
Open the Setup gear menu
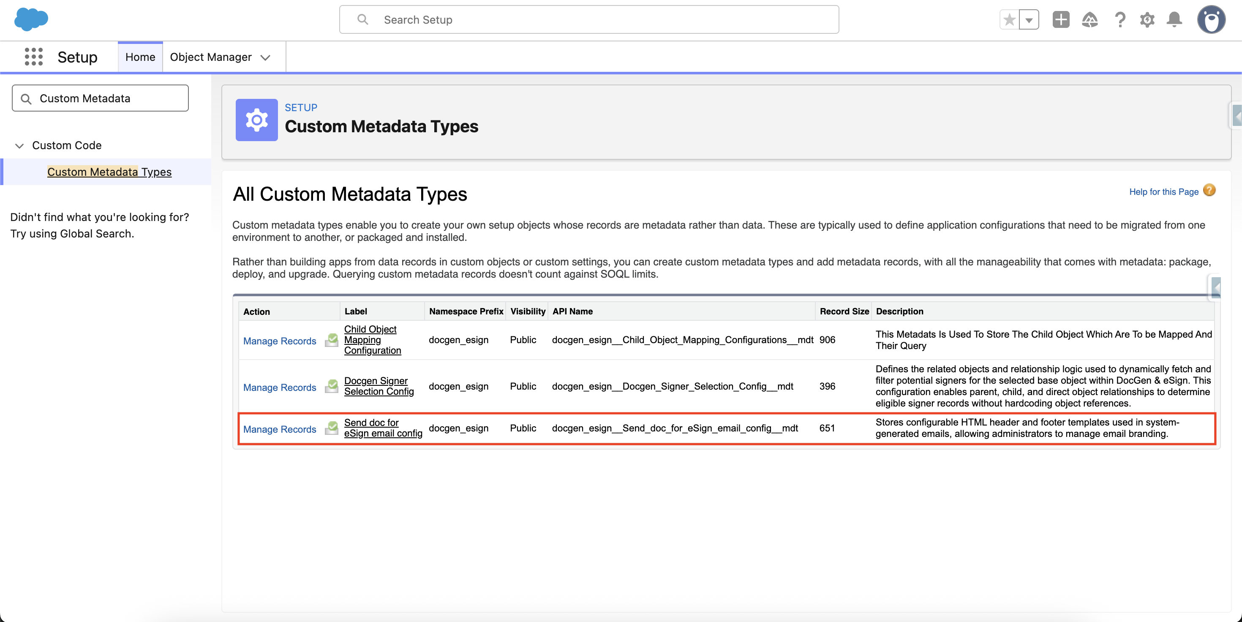pos(1147,20)
